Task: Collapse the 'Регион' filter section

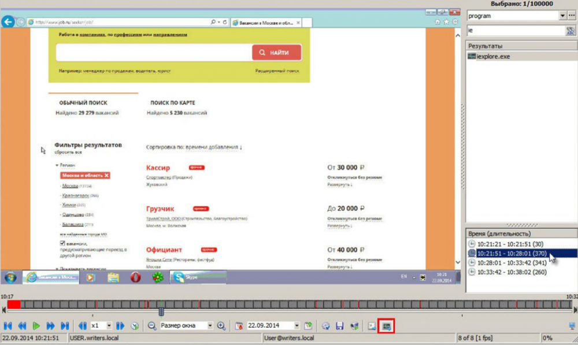Action: click(x=65, y=165)
